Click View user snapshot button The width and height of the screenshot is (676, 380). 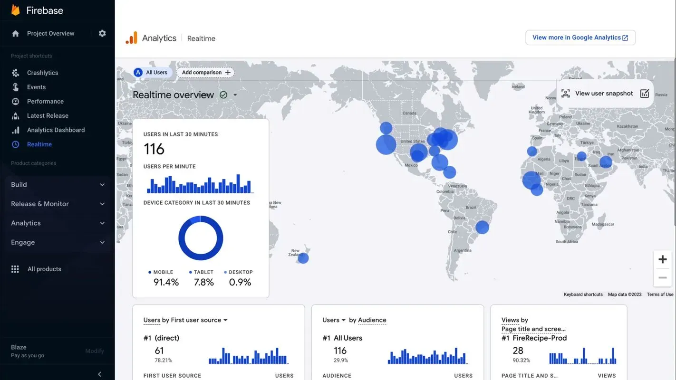pos(605,94)
